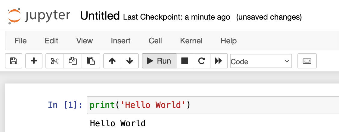This screenshot has width=339, height=132.
Task: Move selected cell down
Action: coord(130,61)
